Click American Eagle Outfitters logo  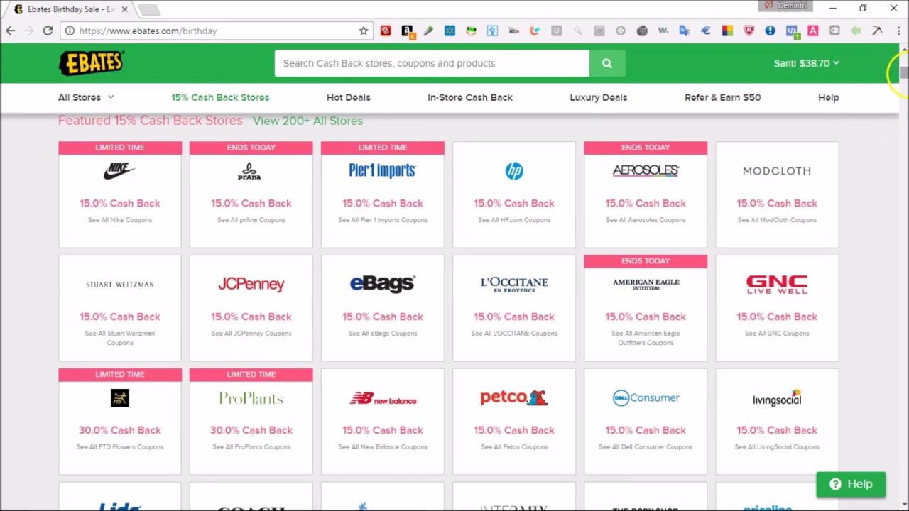click(x=646, y=284)
